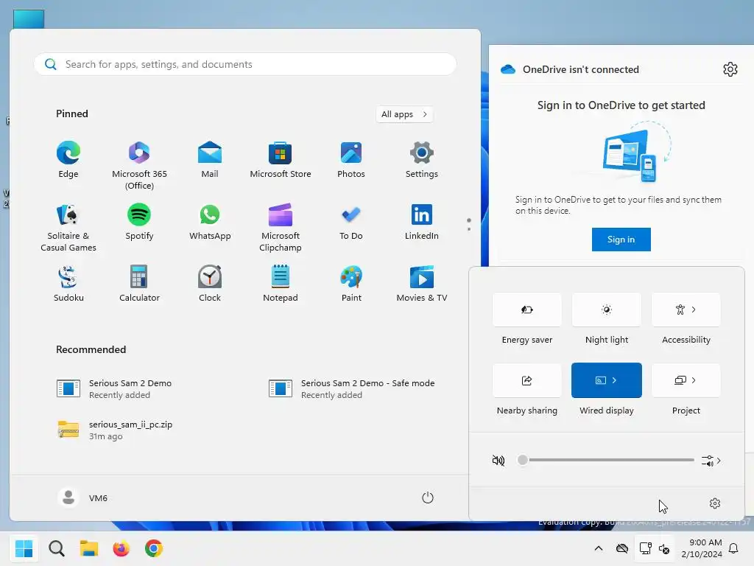This screenshot has height=566, width=754.
Task: Expand Wired display options chevron
Action: click(615, 380)
